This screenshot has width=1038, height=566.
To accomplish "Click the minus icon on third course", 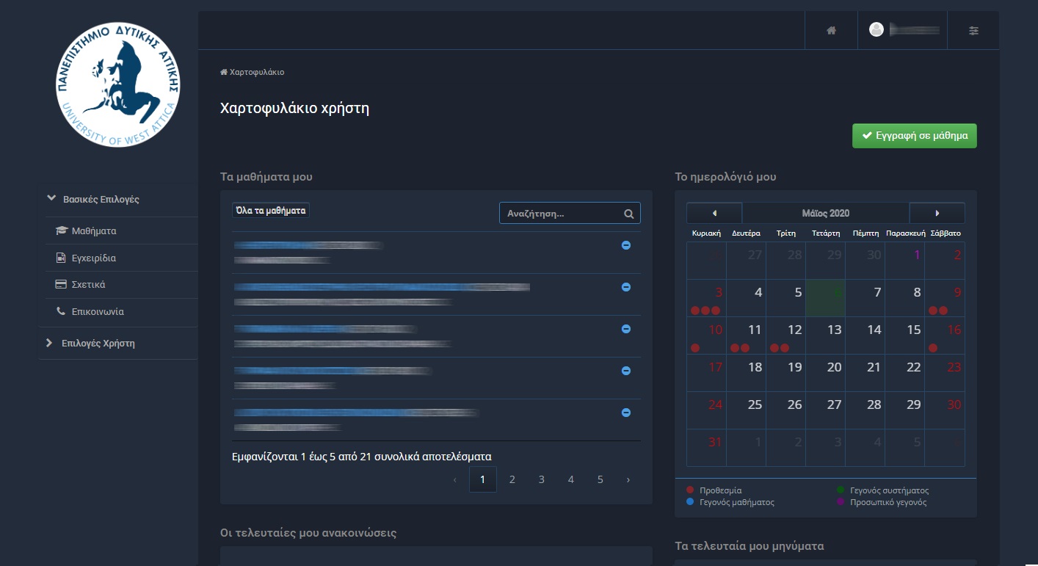I will pyautogui.click(x=626, y=329).
